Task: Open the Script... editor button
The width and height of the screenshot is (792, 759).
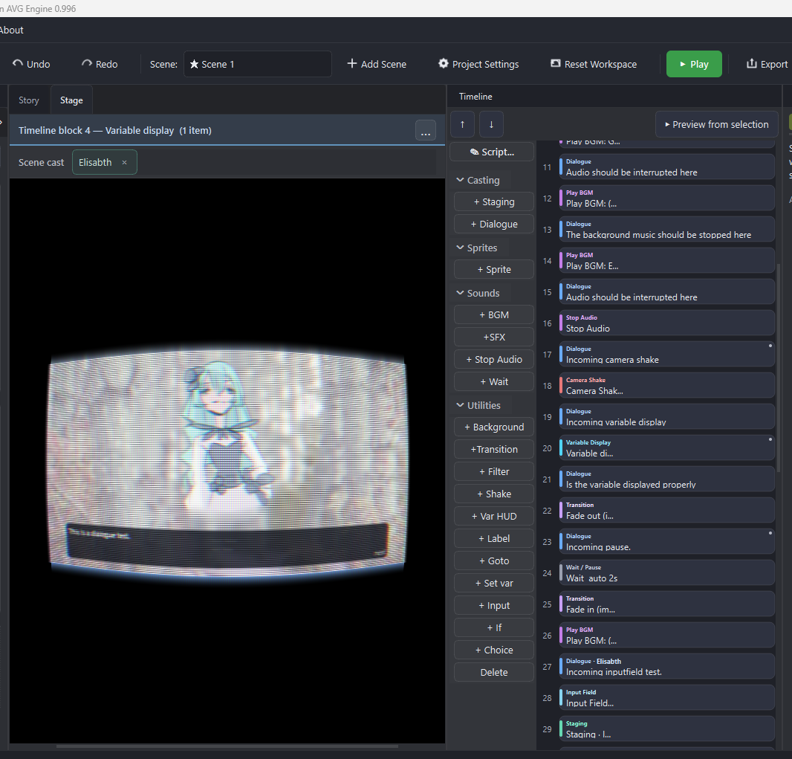Action: [491, 152]
